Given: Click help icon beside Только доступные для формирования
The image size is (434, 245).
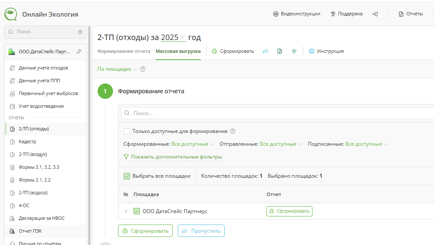Looking at the screenshot, I should 233,131.
